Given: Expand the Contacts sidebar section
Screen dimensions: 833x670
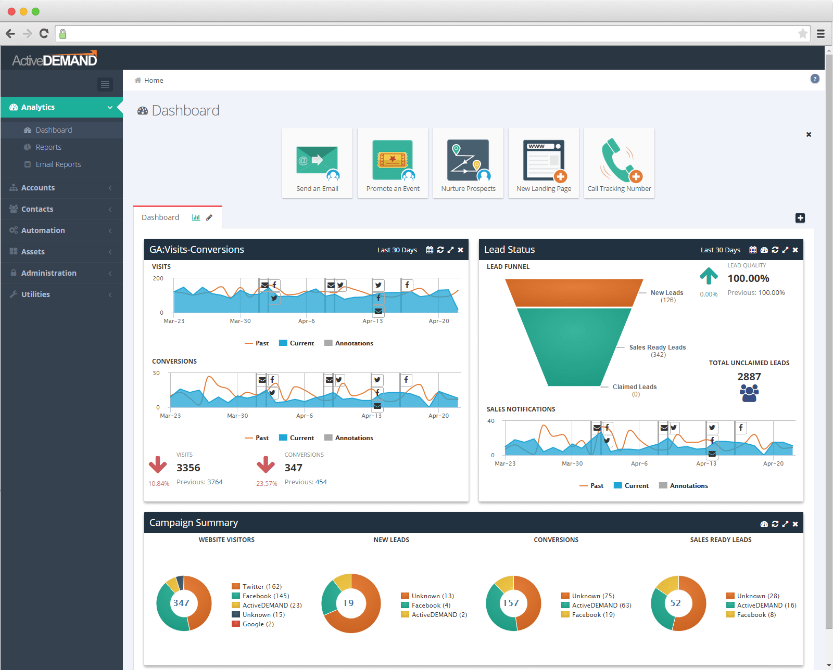Looking at the screenshot, I should click(61, 209).
